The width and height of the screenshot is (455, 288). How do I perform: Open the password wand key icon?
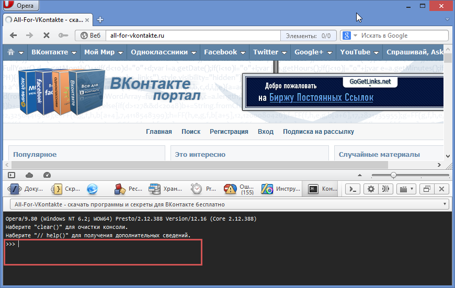pyautogui.click(x=63, y=36)
